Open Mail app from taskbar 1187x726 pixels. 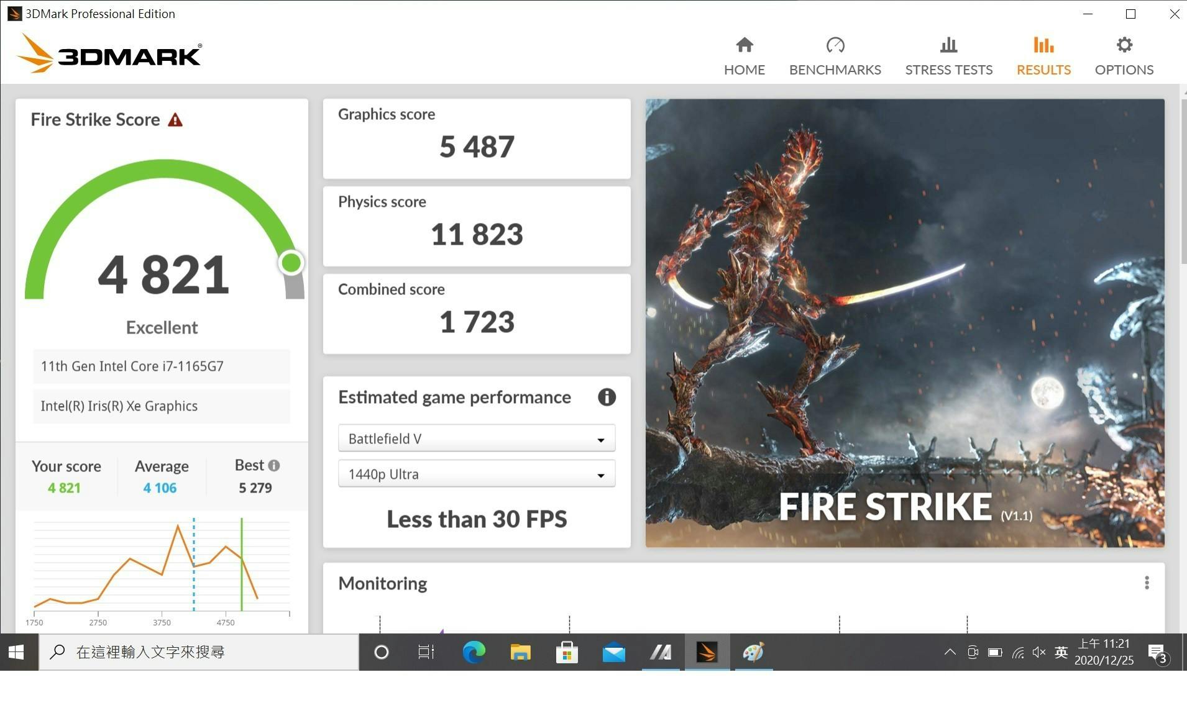point(613,652)
